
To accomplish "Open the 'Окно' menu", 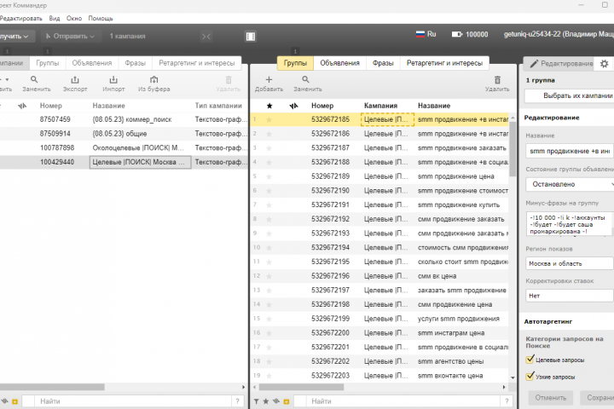I will click(x=74, y=18).
